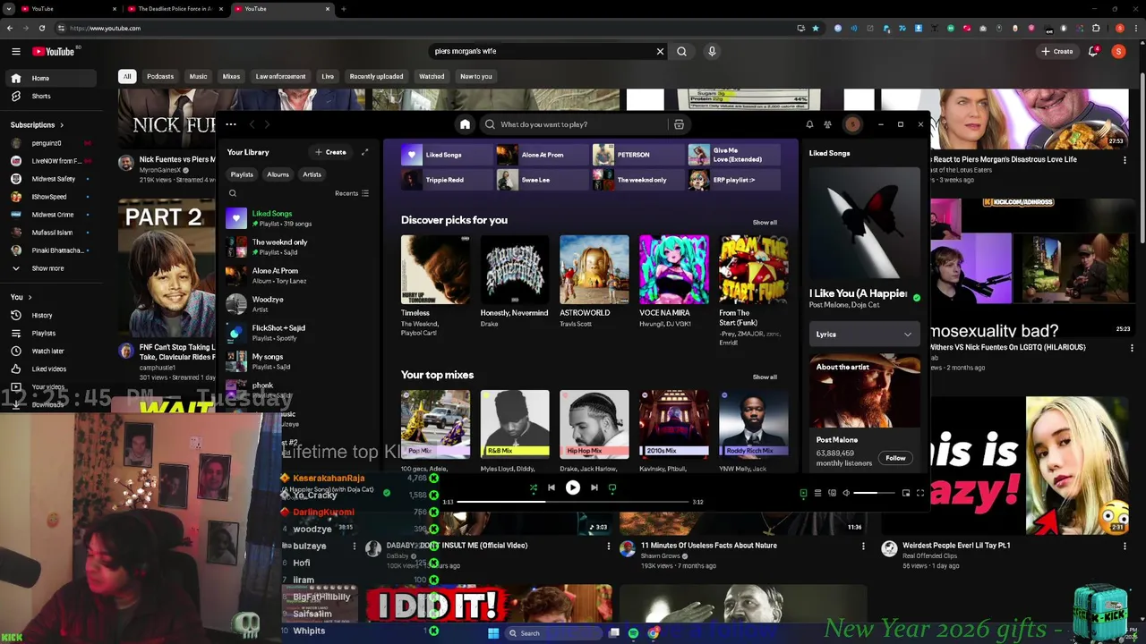
Task: Go back in Spotify navigation
Action: (x=252, y=124)
